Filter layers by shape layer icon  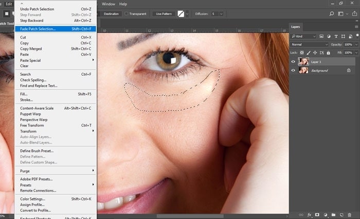(x=343, y=37)
